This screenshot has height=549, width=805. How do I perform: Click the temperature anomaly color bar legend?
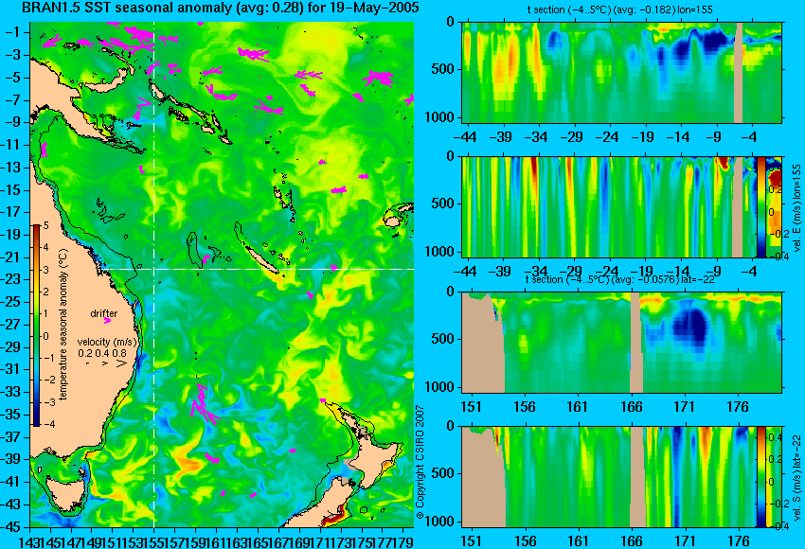(x=36, y=326)
